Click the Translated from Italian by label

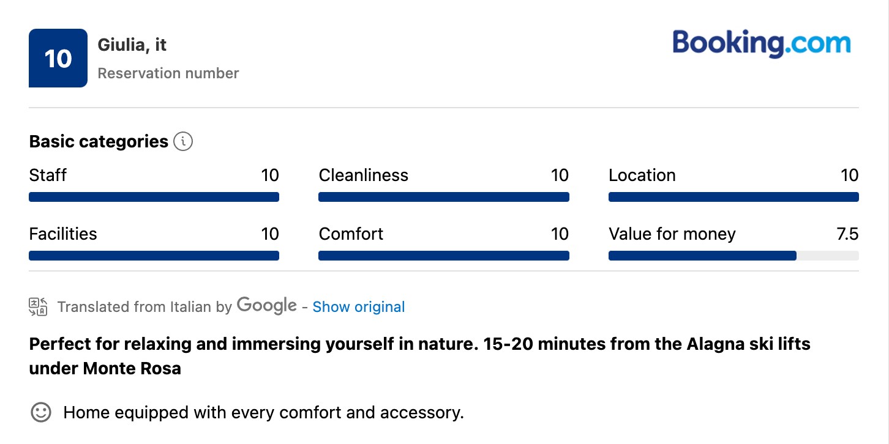tap(144, 307)
